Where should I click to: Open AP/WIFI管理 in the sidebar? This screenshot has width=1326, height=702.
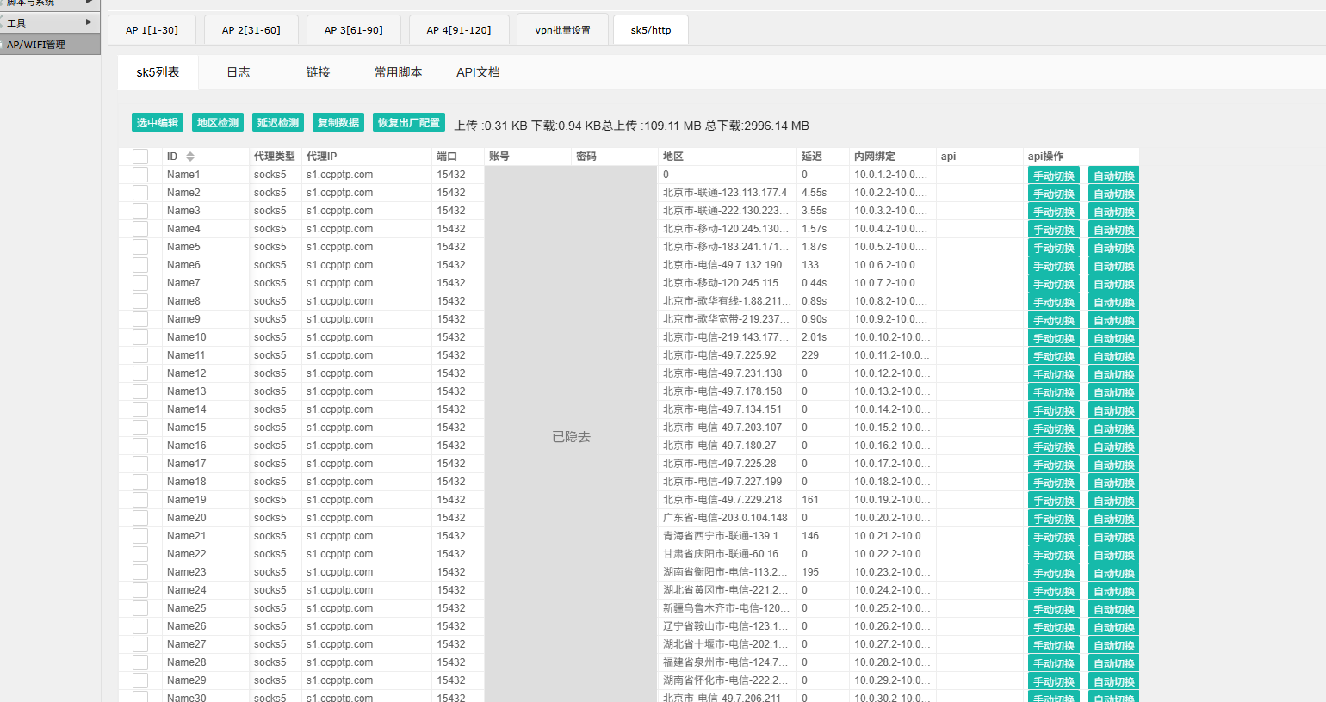pyautogui.click(x=50, y=45)
